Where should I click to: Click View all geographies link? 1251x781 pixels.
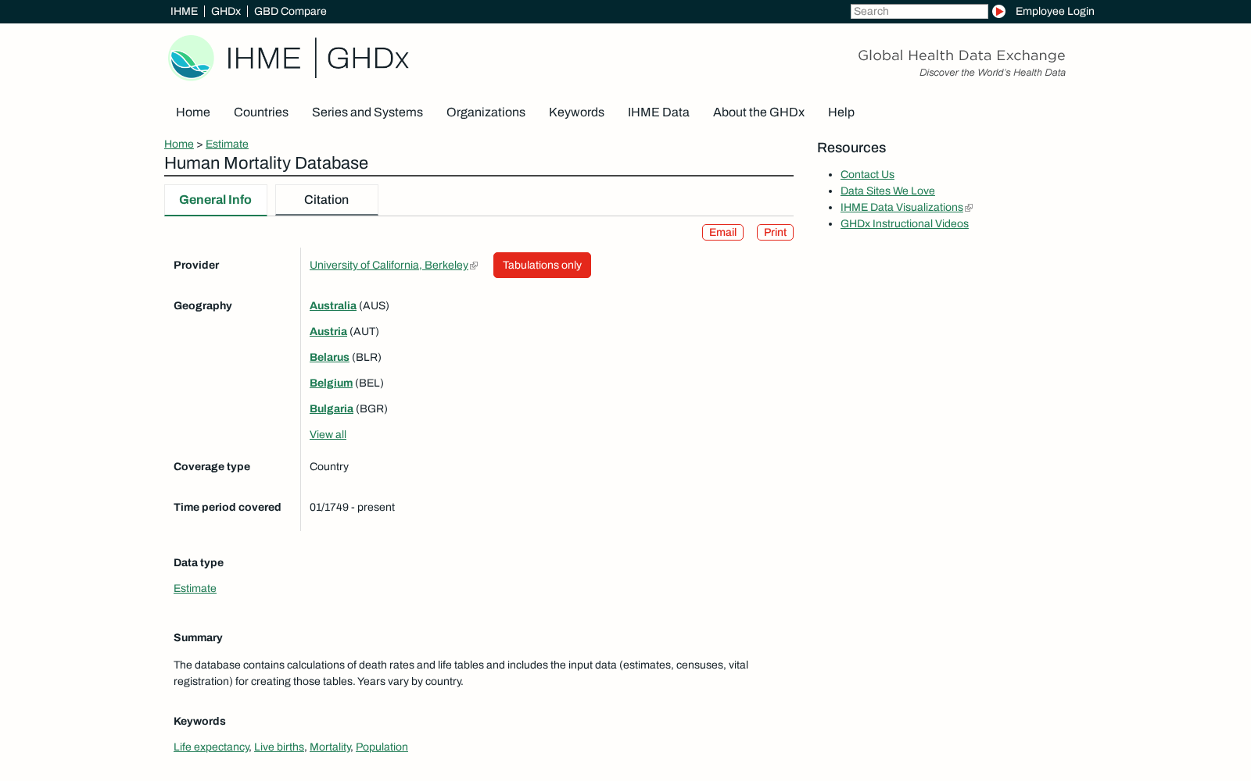[328, 435]
